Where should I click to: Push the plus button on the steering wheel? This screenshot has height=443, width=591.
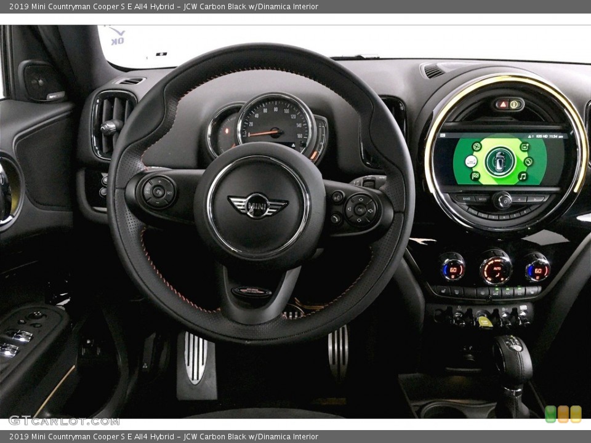pyautogui.click(x=159, y=182)
